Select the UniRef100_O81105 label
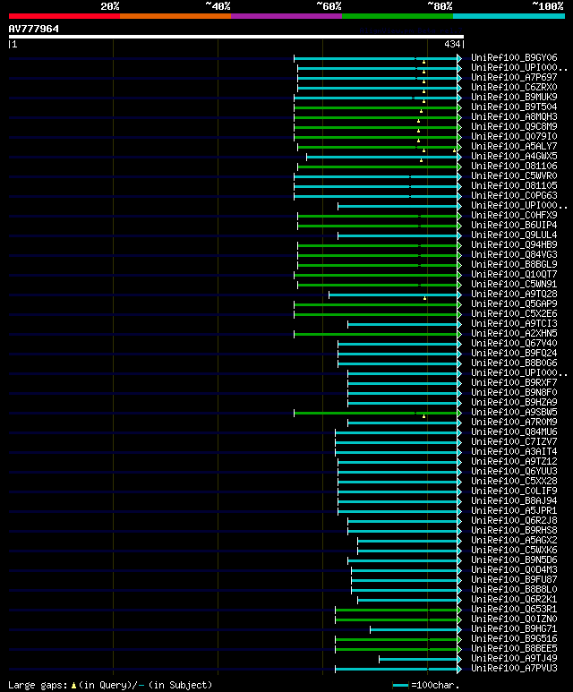Screen dimensions: 573x692 (514, 186)
